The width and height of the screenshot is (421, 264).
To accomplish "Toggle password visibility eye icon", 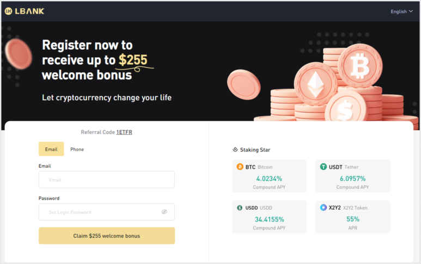I will point(164,212).
